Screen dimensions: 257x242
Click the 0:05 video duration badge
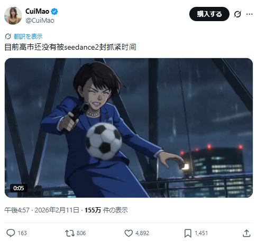point(19,188)
